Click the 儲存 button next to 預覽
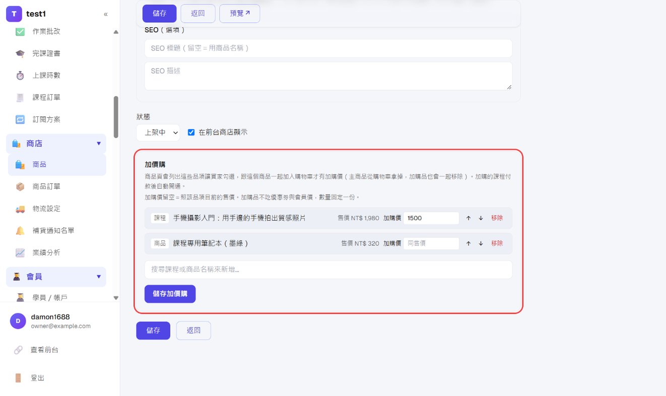 click(160, 14)
